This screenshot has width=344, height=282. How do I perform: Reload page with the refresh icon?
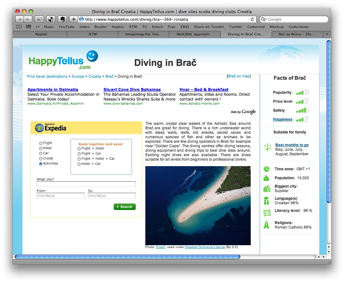pyautogui.click(x=252, y=19)
